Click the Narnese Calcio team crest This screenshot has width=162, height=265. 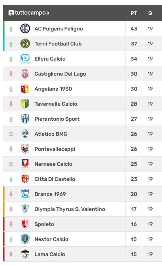pos(25,164)
